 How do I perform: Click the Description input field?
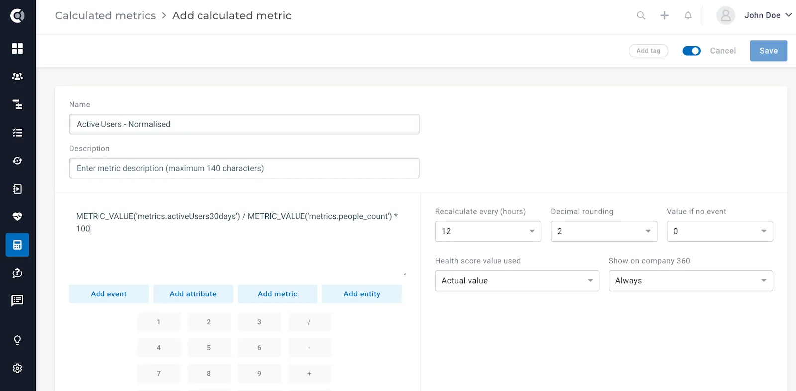244,168
